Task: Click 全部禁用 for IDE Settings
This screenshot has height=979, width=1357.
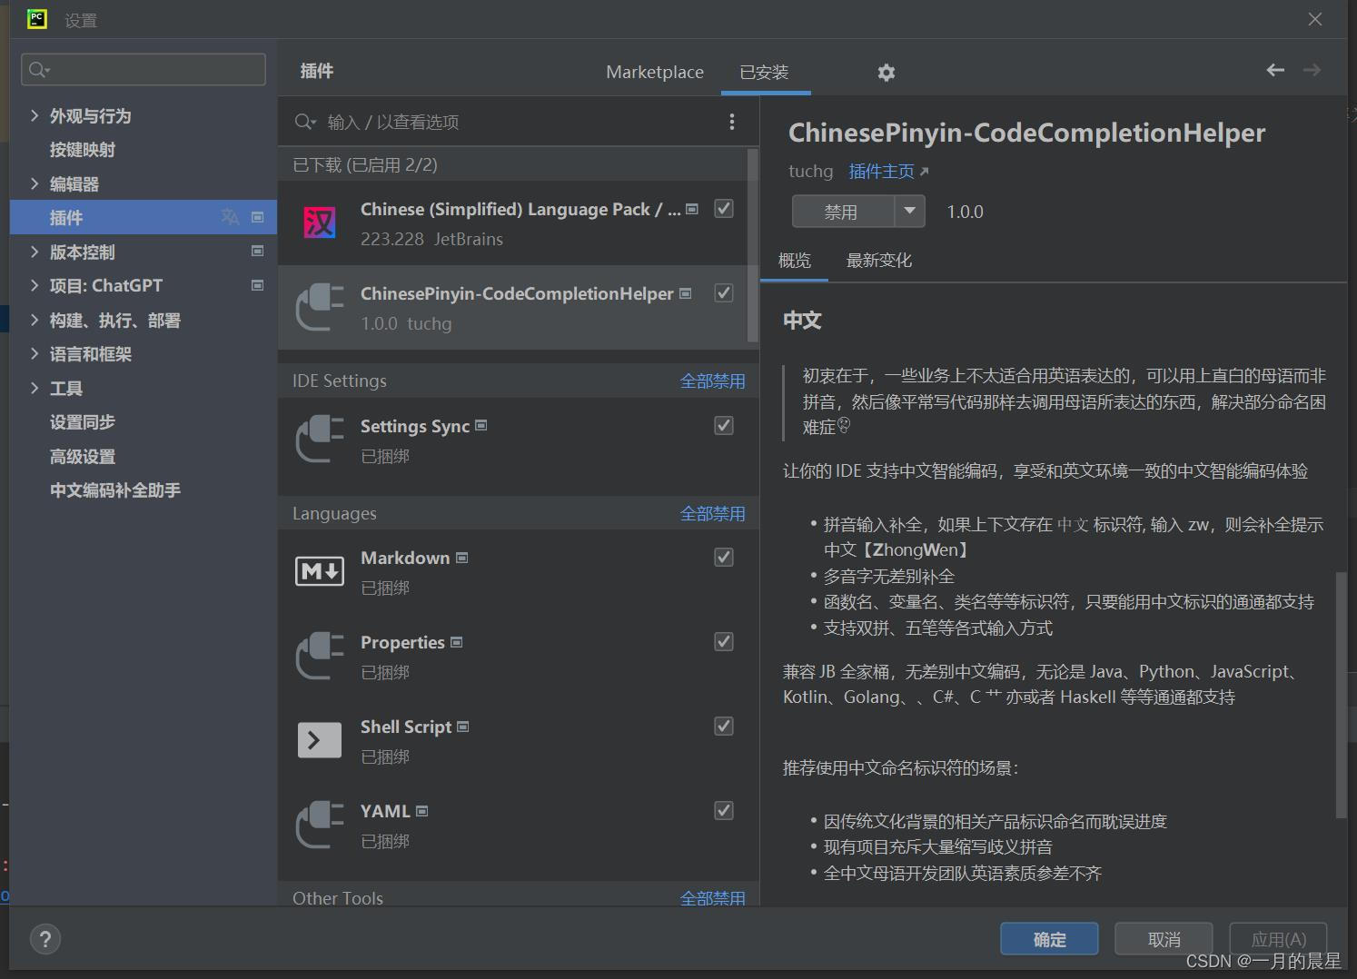Action: [713, 381]
